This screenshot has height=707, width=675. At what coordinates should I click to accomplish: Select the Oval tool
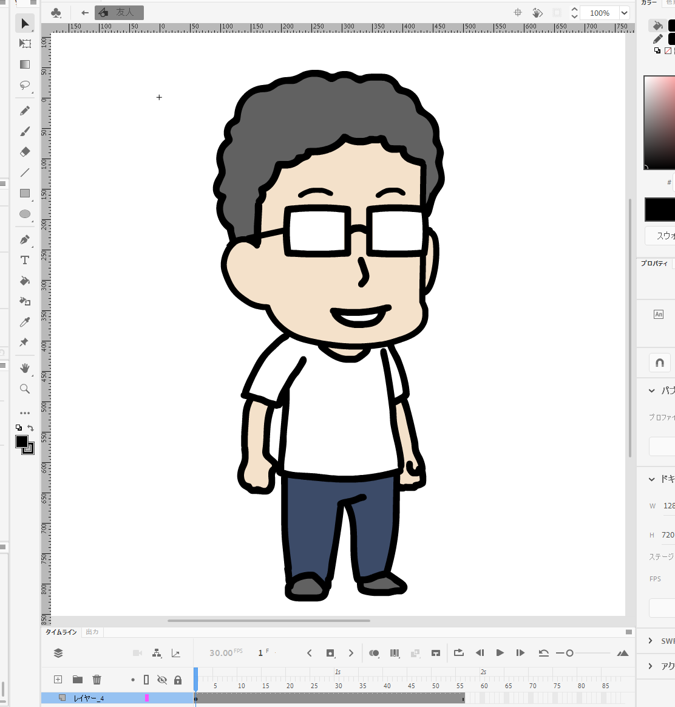(25, 214)
